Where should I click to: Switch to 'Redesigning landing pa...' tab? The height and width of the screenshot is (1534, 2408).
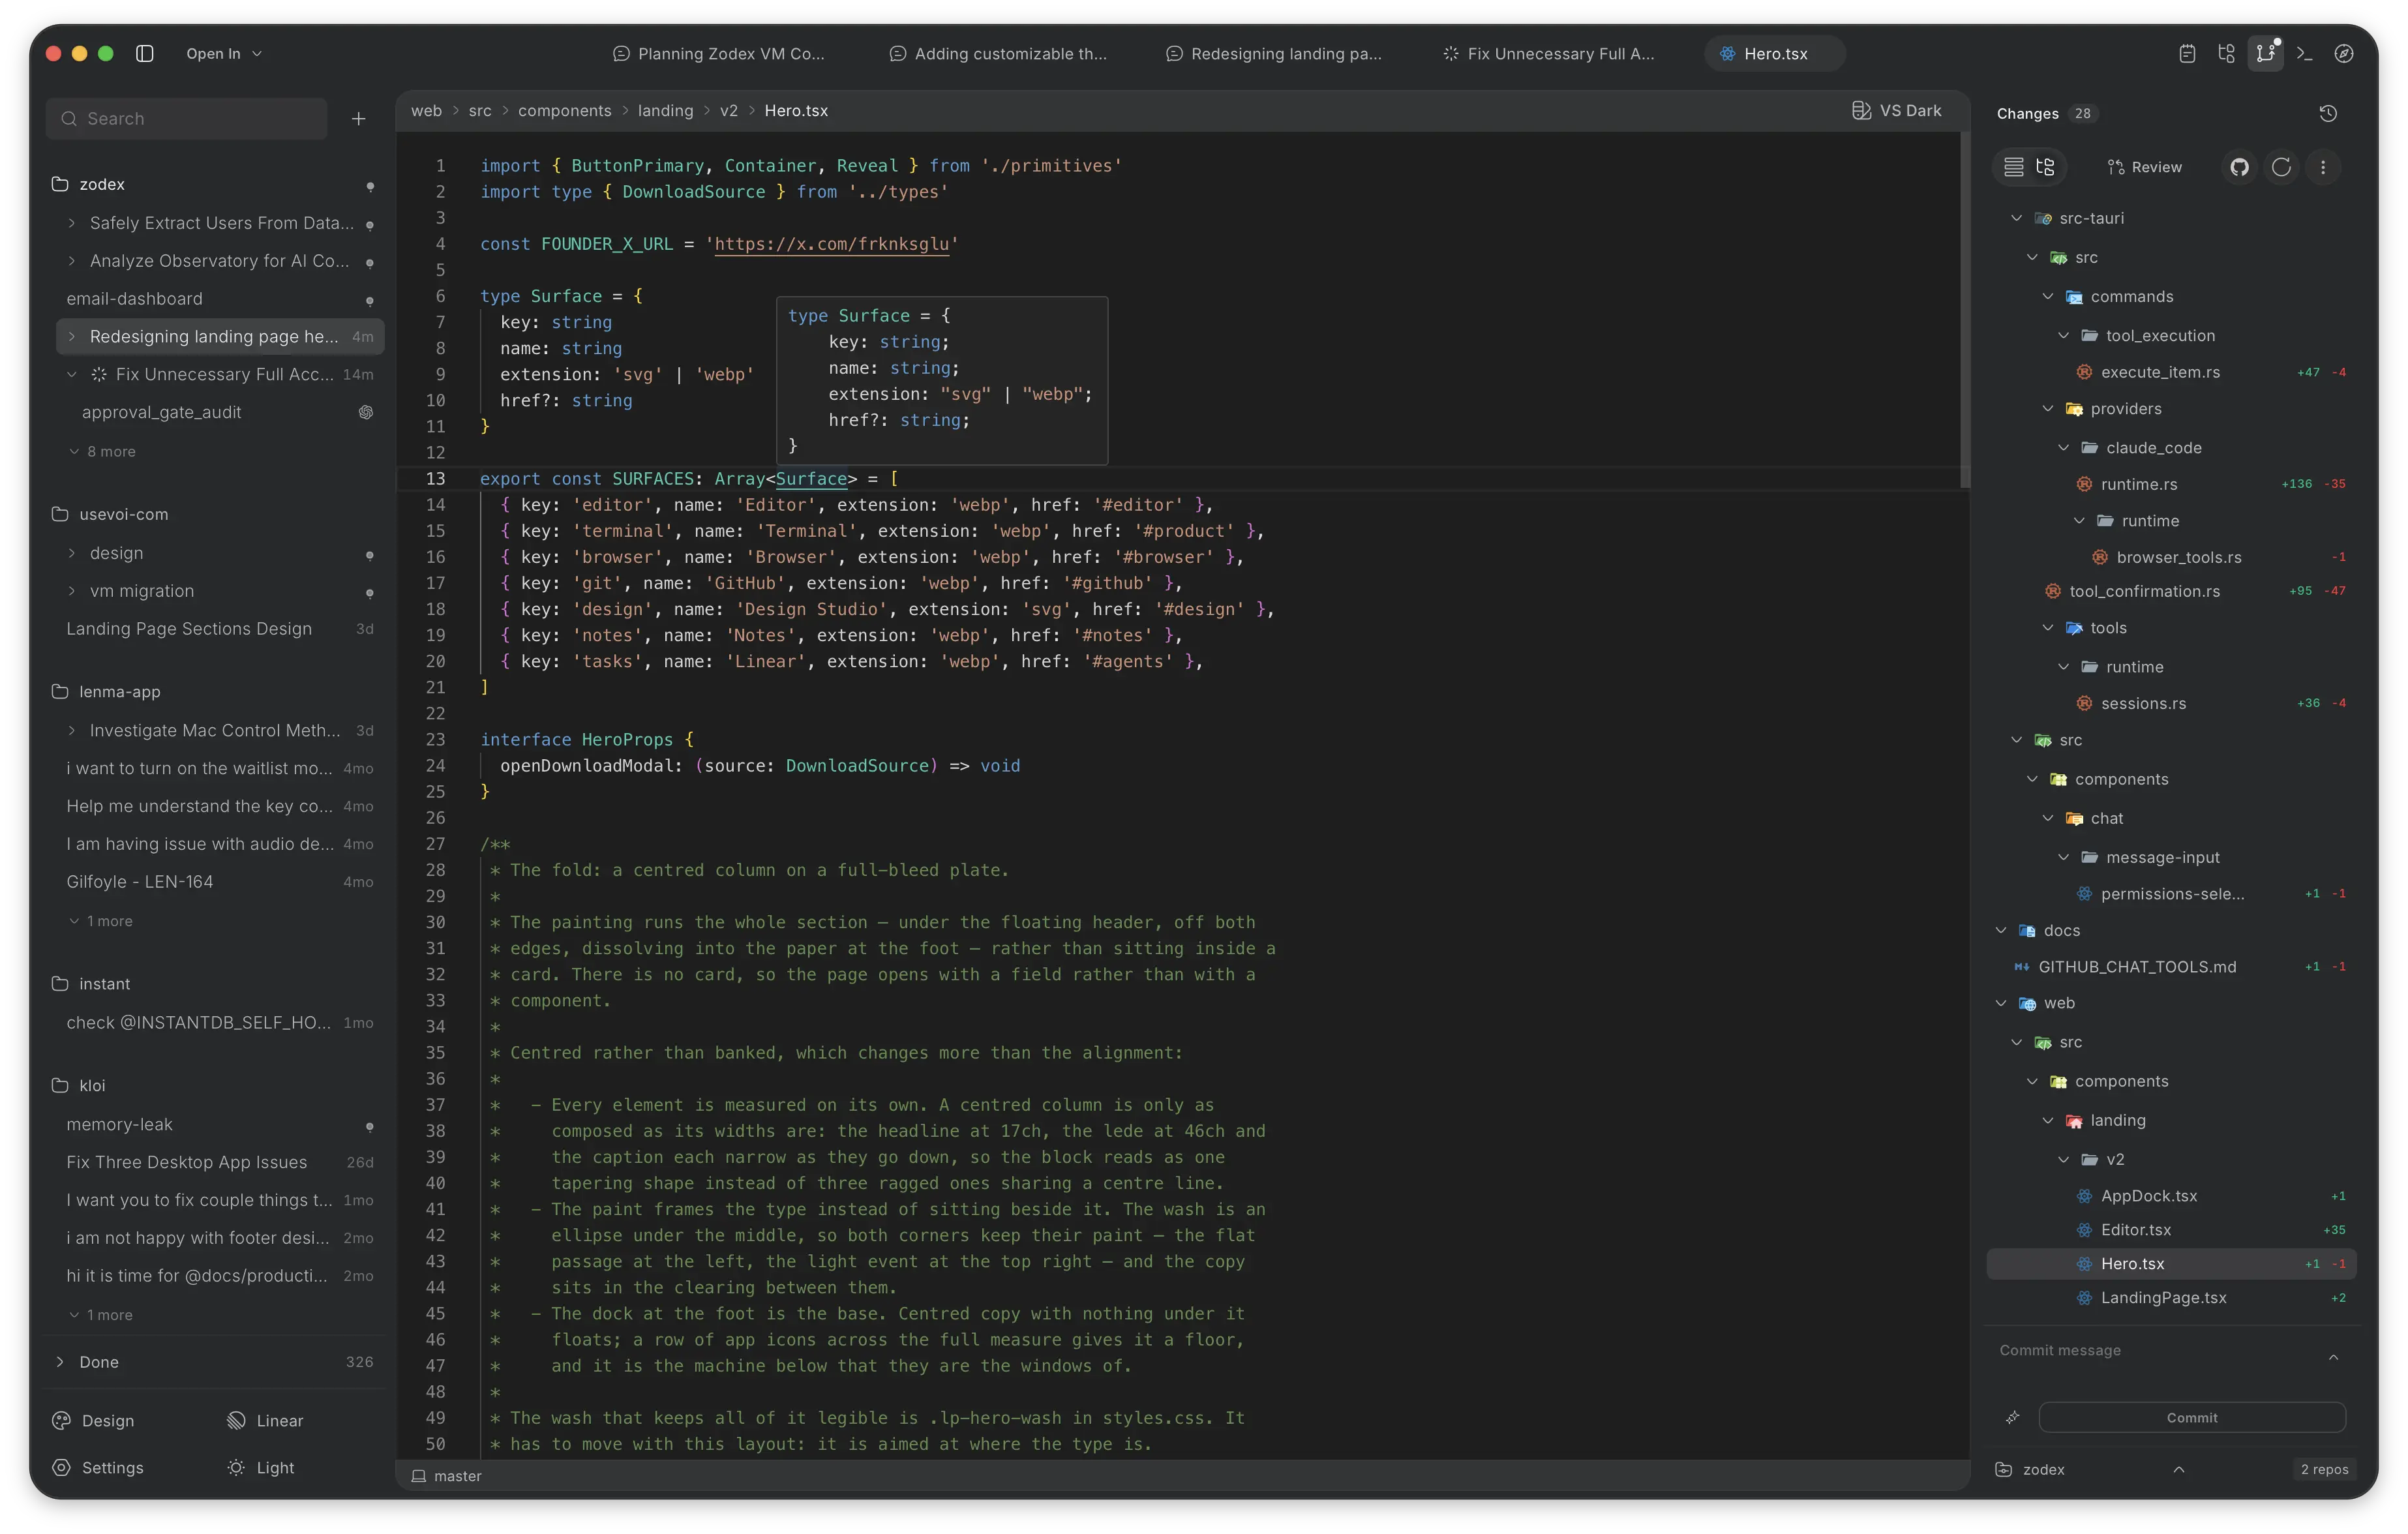click(x=1274, y=54)
